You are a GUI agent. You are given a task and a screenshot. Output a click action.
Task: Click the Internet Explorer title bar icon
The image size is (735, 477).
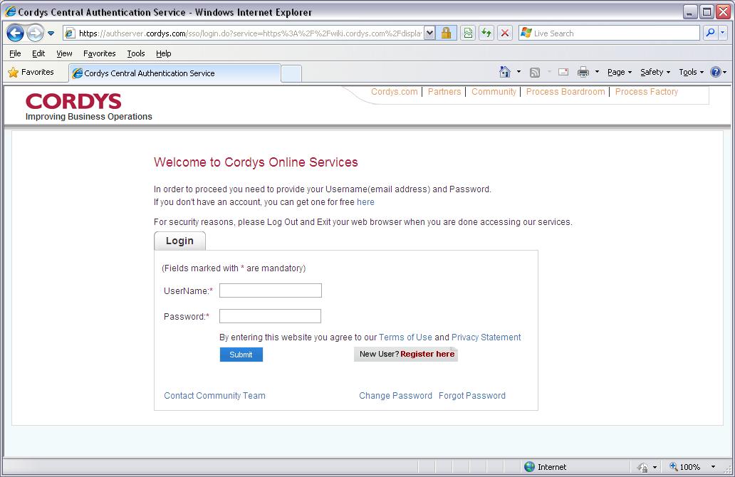pyautogui.click(x=10, y=11)
